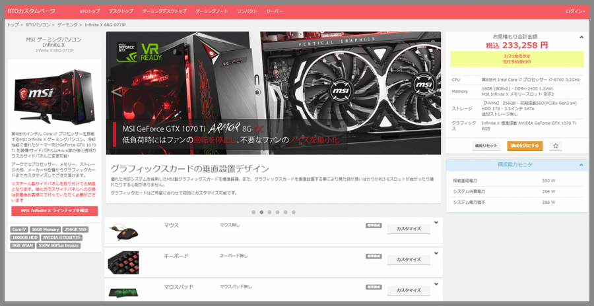This screenshot has width=594, height=306.
Task: Go to BTOパソコン breadcrumb link
Action: point(38,25)
